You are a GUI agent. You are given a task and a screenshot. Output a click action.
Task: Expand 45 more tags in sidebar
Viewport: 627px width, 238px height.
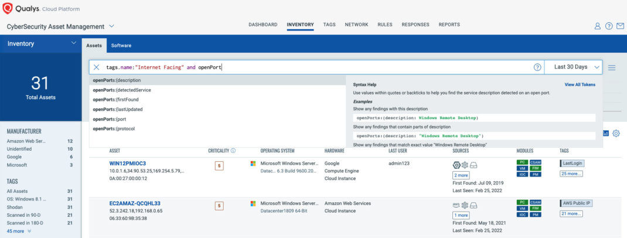[x=19, y=231]
